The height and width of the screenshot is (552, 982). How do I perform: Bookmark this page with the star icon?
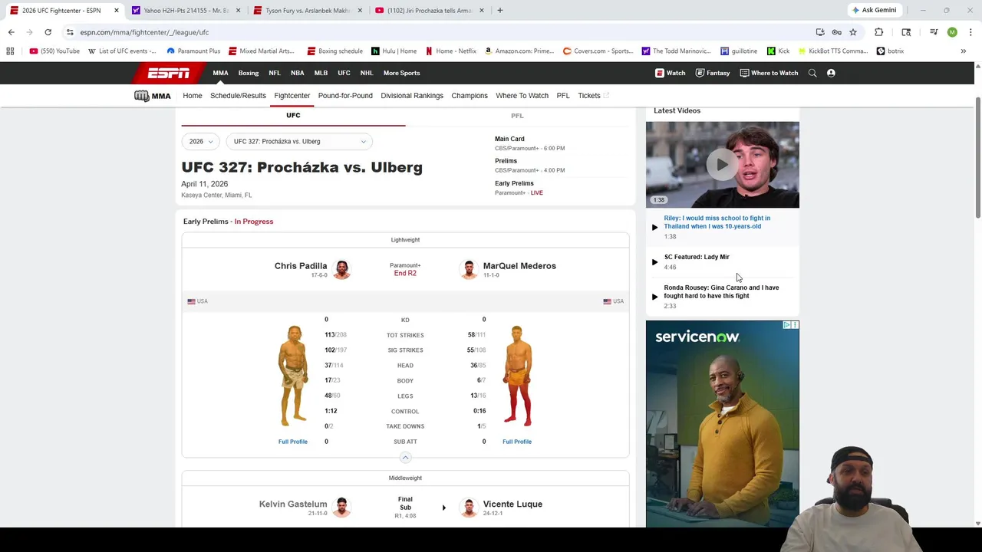(x=852, y=32)
